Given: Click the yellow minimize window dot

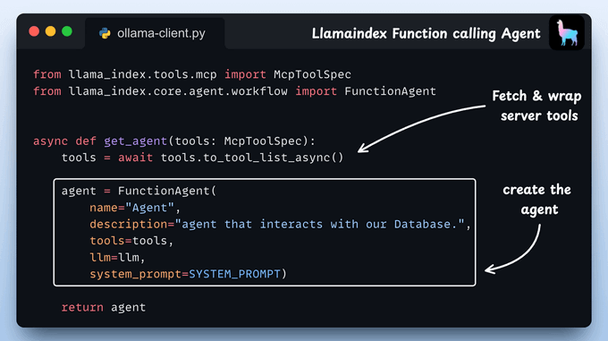Looking at the screenshot, I should point(50,31).
